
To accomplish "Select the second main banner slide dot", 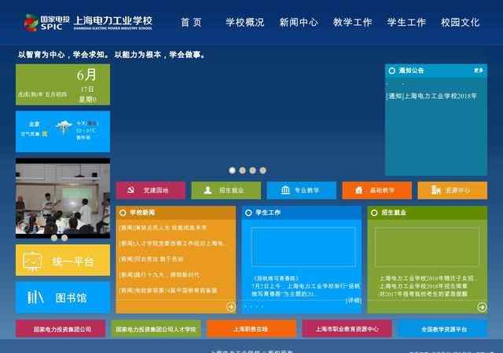I will (x=243, y=170).
